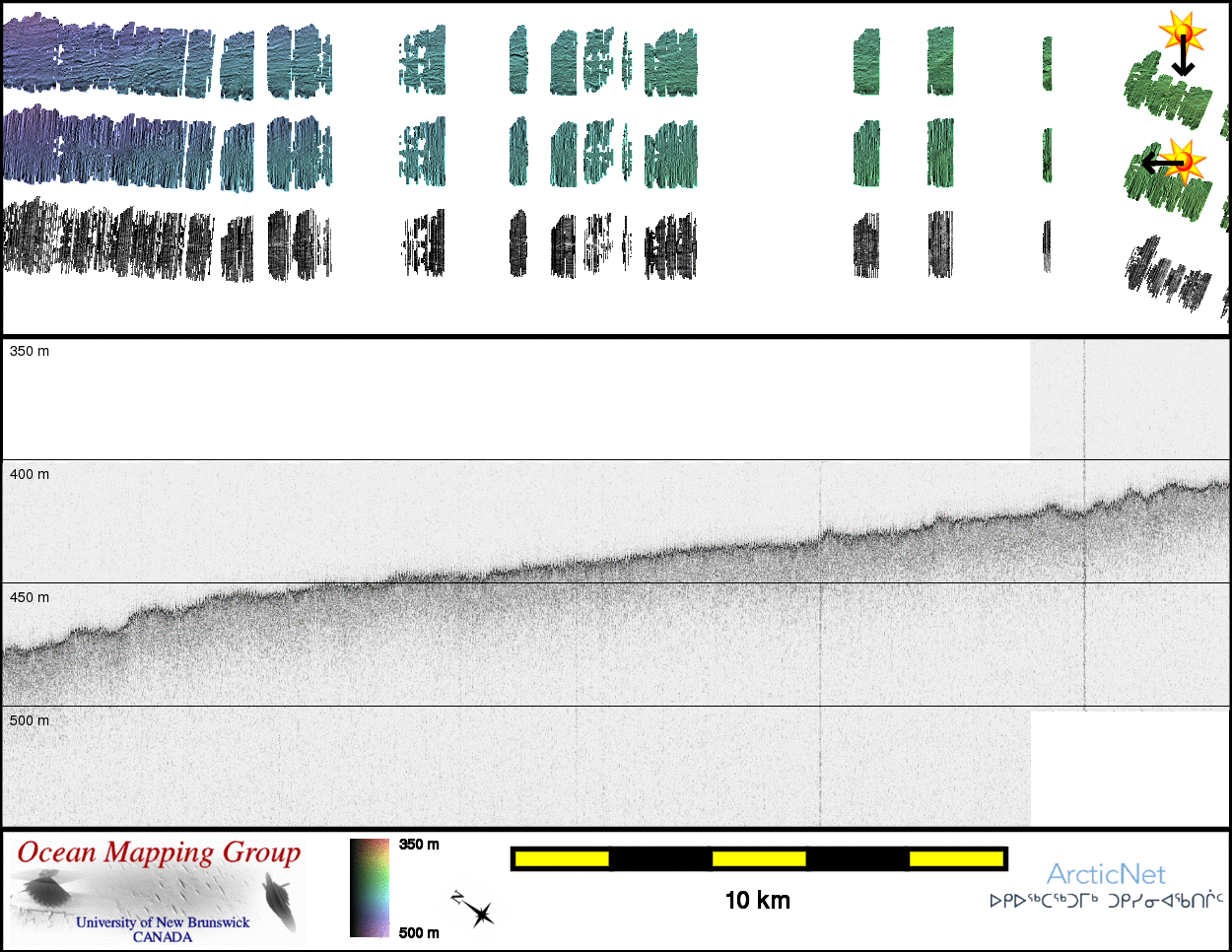Viewport: 1232px width, 952px height.
Task: Click the leftmost yellow segment of the scale bar
Action: (562, 858)
